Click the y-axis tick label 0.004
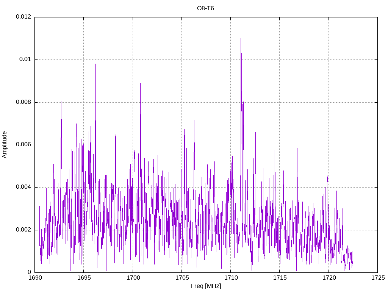This screenshot has height=291, width=388. [23, 187]
